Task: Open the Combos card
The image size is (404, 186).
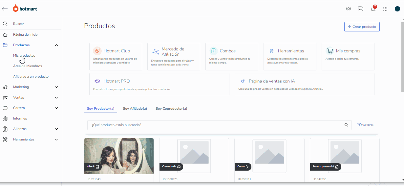Action: 232,56
